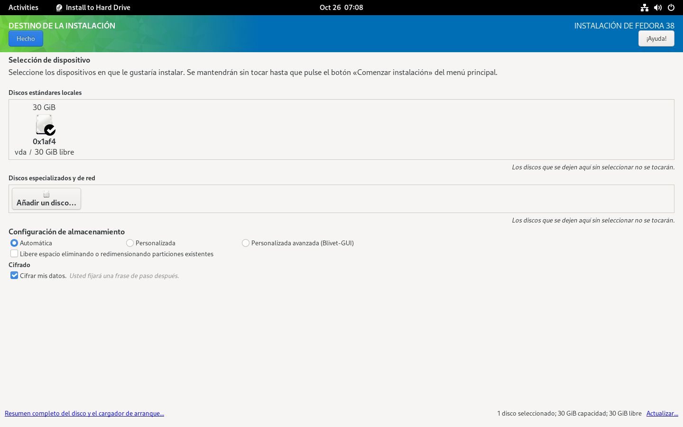Open the Activities overview
Image resolution: width=683 pixels, height=427 pixels.
(23, 8)
